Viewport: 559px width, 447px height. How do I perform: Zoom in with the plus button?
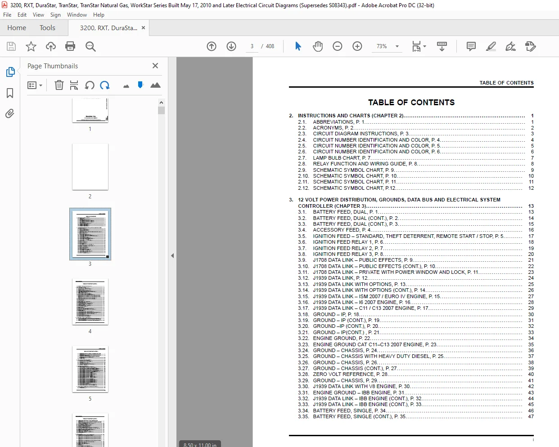click(357, 46)
